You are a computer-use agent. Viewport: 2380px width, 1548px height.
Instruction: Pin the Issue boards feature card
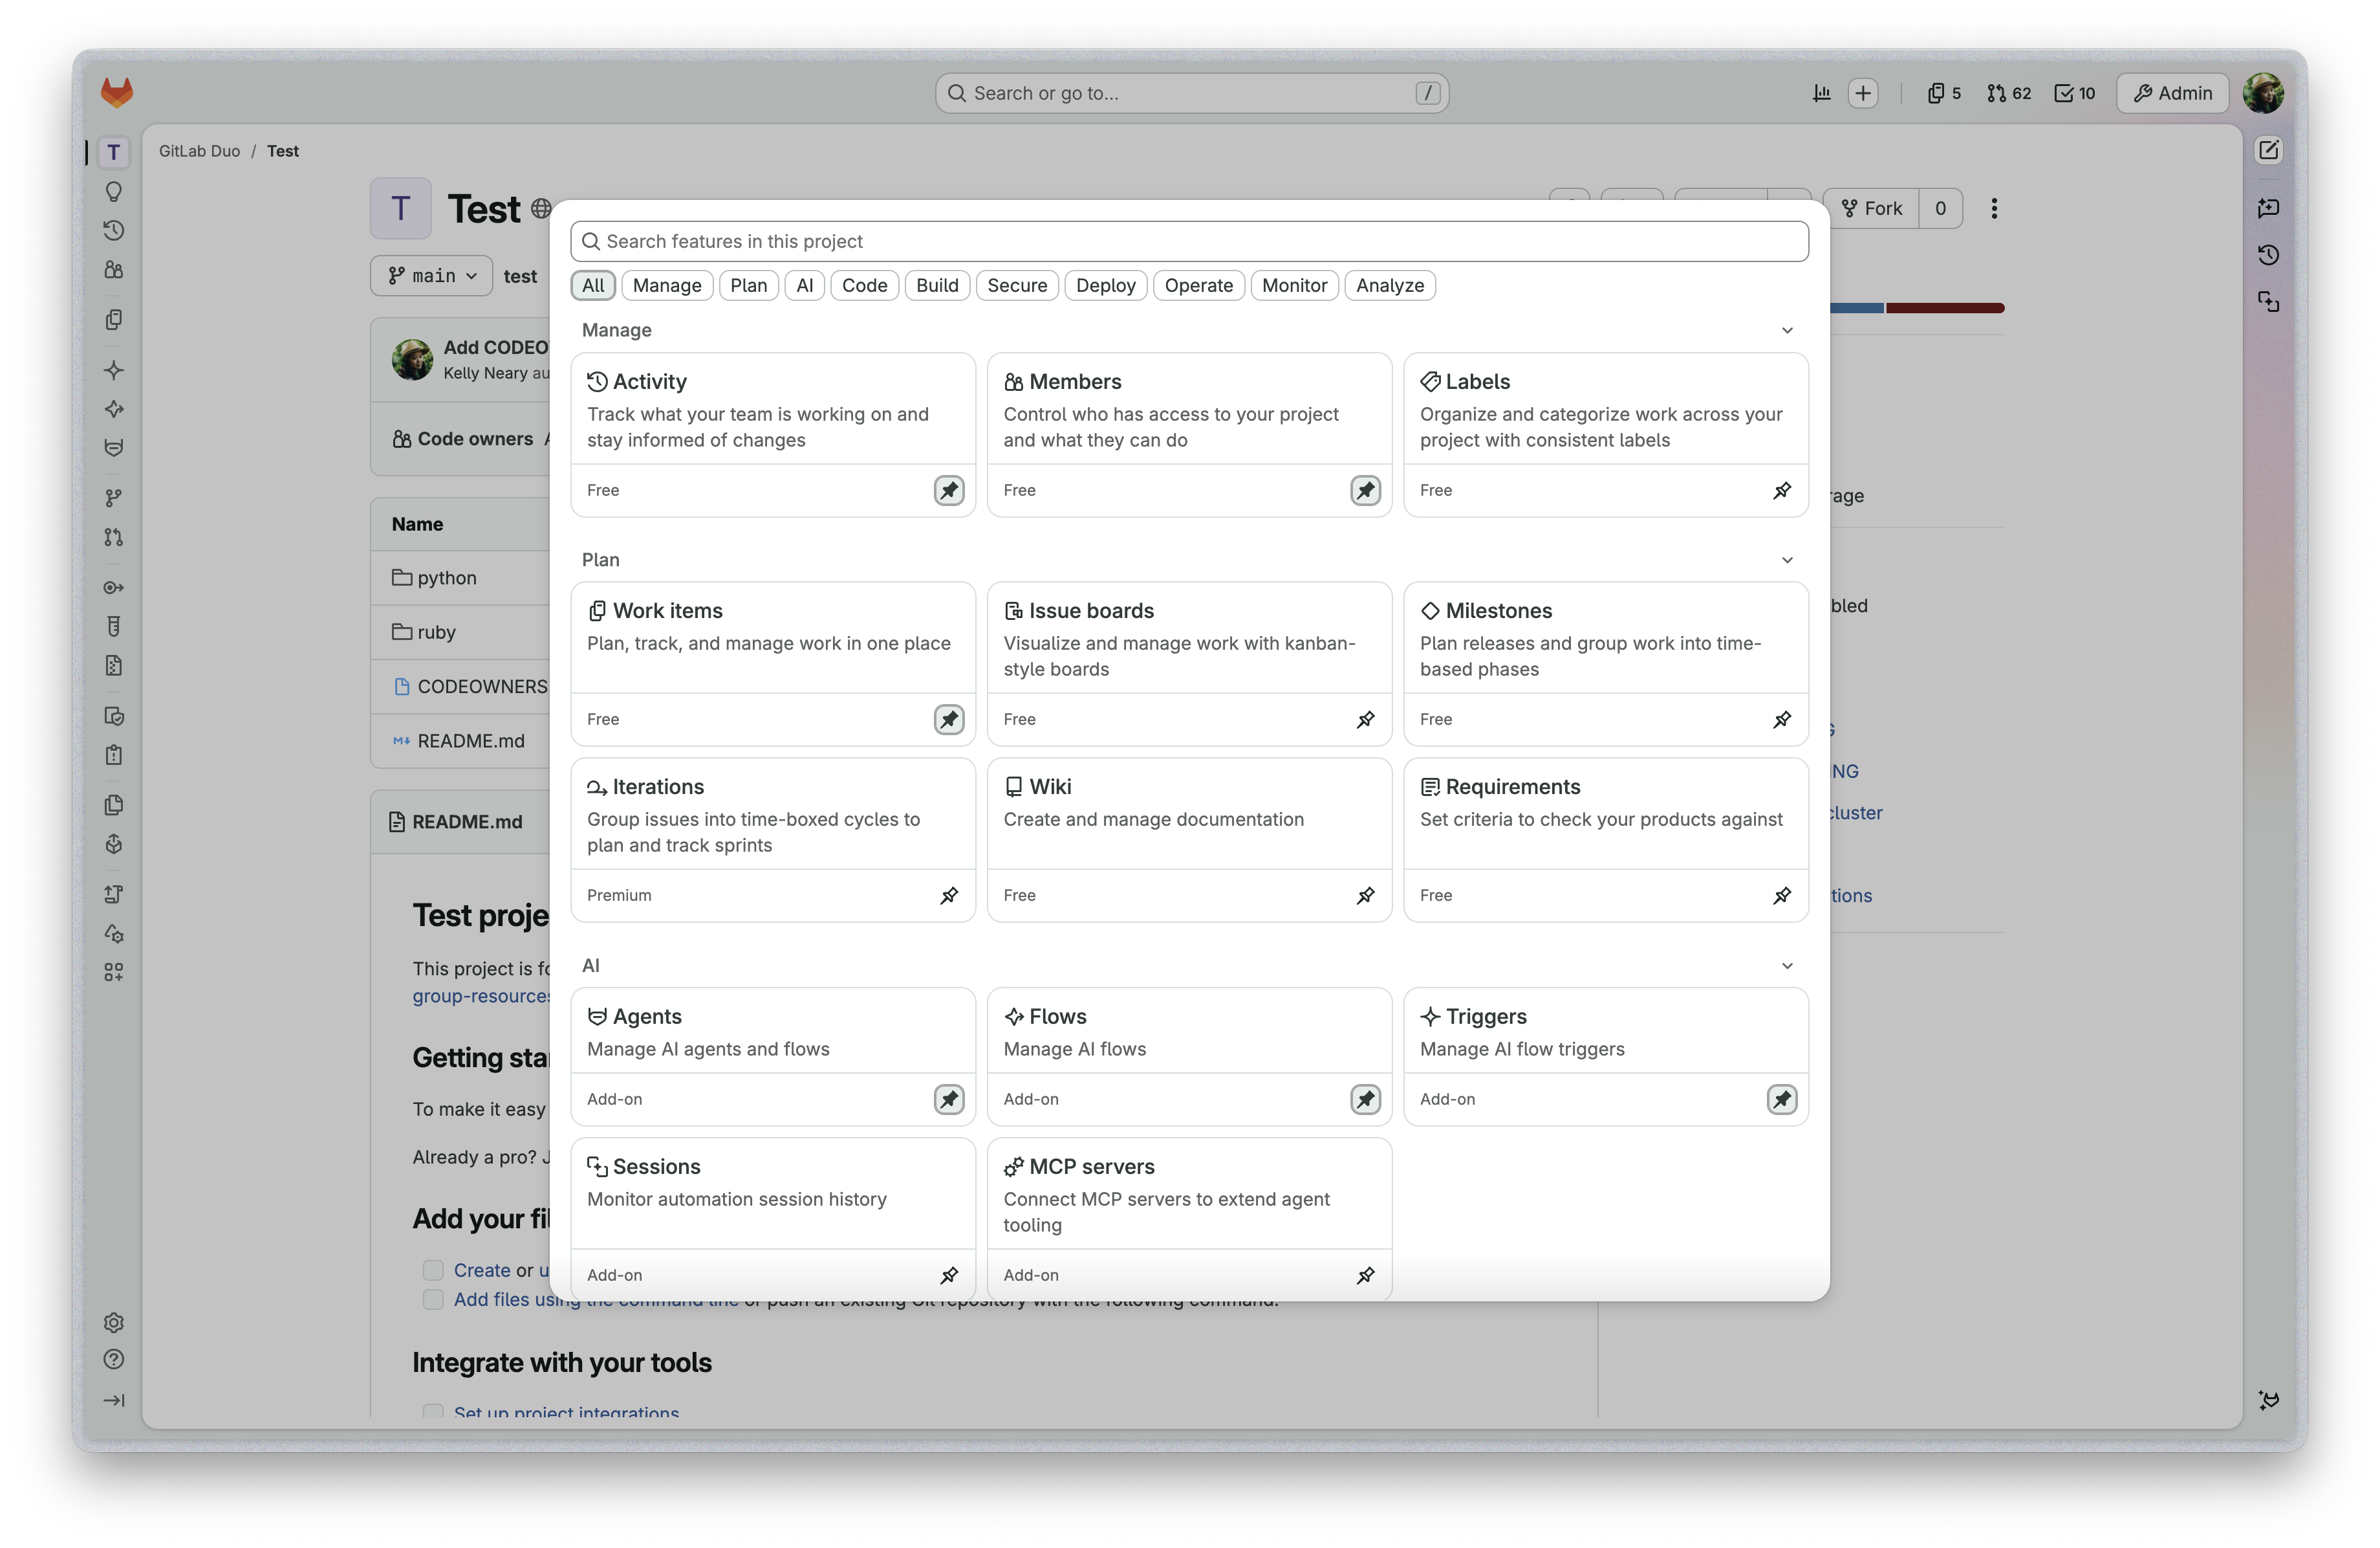pyautogui.click(x=1365, y=720)
